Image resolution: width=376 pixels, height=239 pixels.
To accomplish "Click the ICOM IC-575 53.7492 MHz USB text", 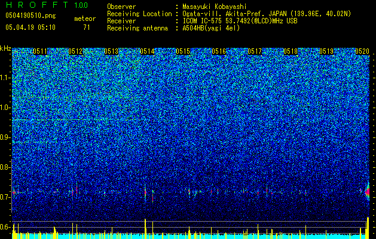I will 240,21.
